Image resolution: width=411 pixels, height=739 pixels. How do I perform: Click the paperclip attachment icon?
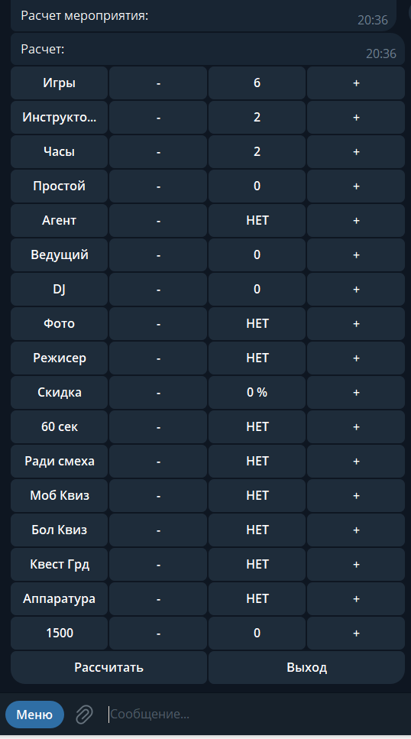coord(84,715)
